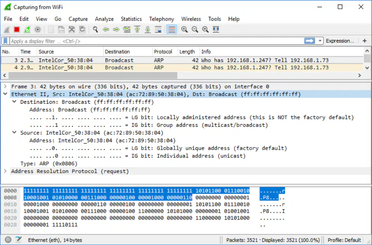Select packet number 3 row

[182, 60]
